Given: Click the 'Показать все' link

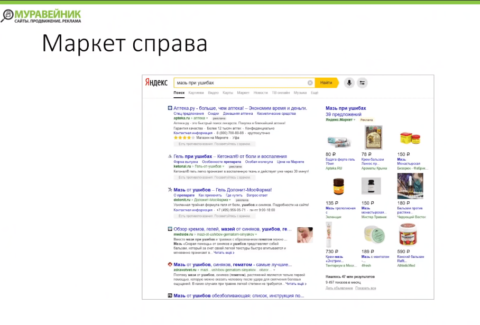Looking at the screenshot, I should [365, 289].
